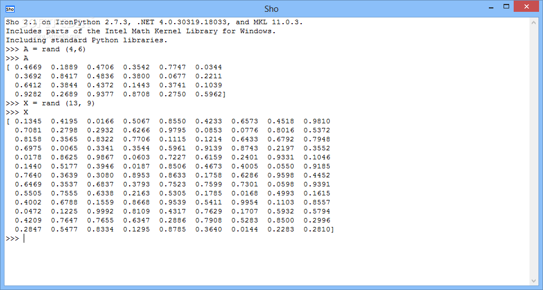Click the value 0.9810 in matrix X
Viewport: 543px width, 290px height.
[317, 121]
